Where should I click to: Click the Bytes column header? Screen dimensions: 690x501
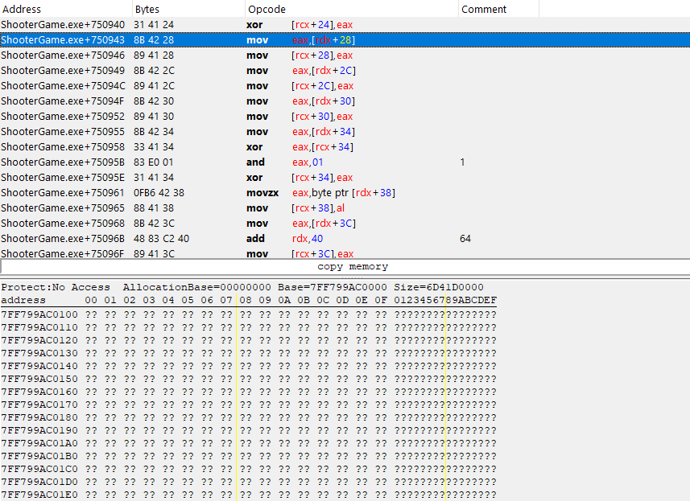pyautogui.click(x=148, y=8)
